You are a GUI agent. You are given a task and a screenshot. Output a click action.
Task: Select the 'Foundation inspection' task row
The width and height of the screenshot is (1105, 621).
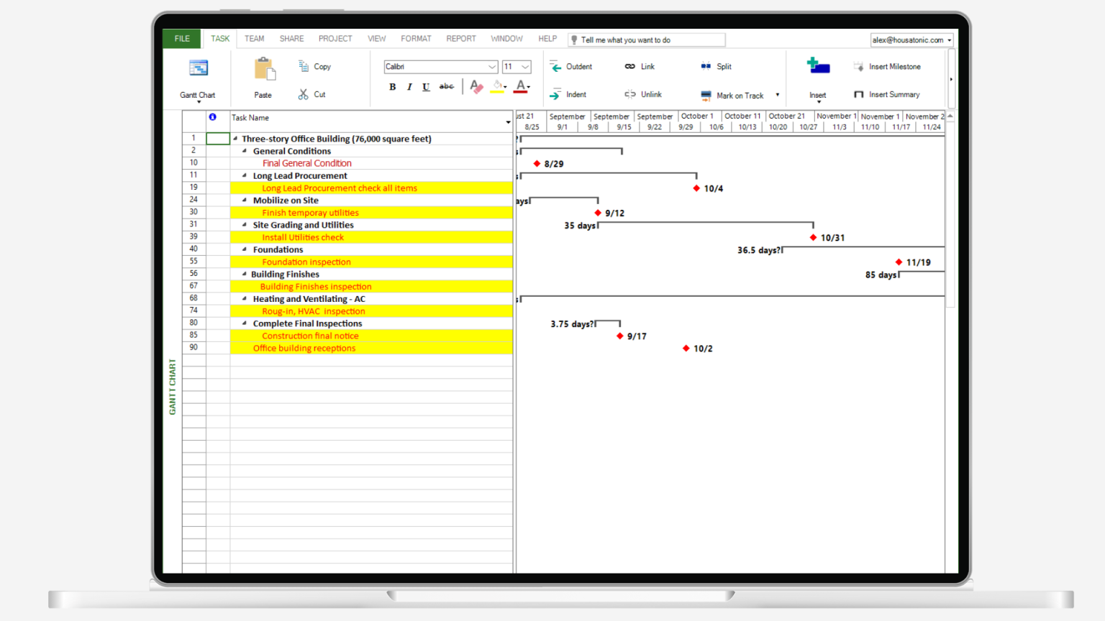pyautogui.click(x=371, y=262)
